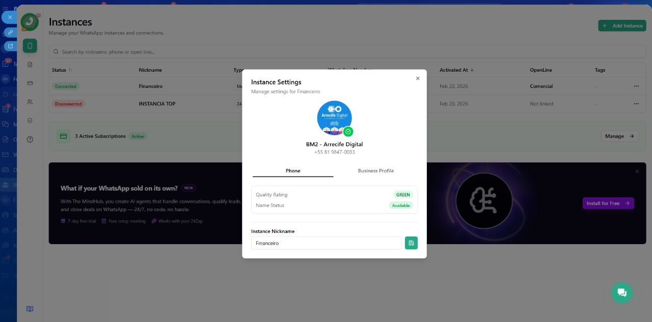Open the credit card billing icon in the sidebar
The width and height of the screenshot is (652, 322).
point(30,83)
